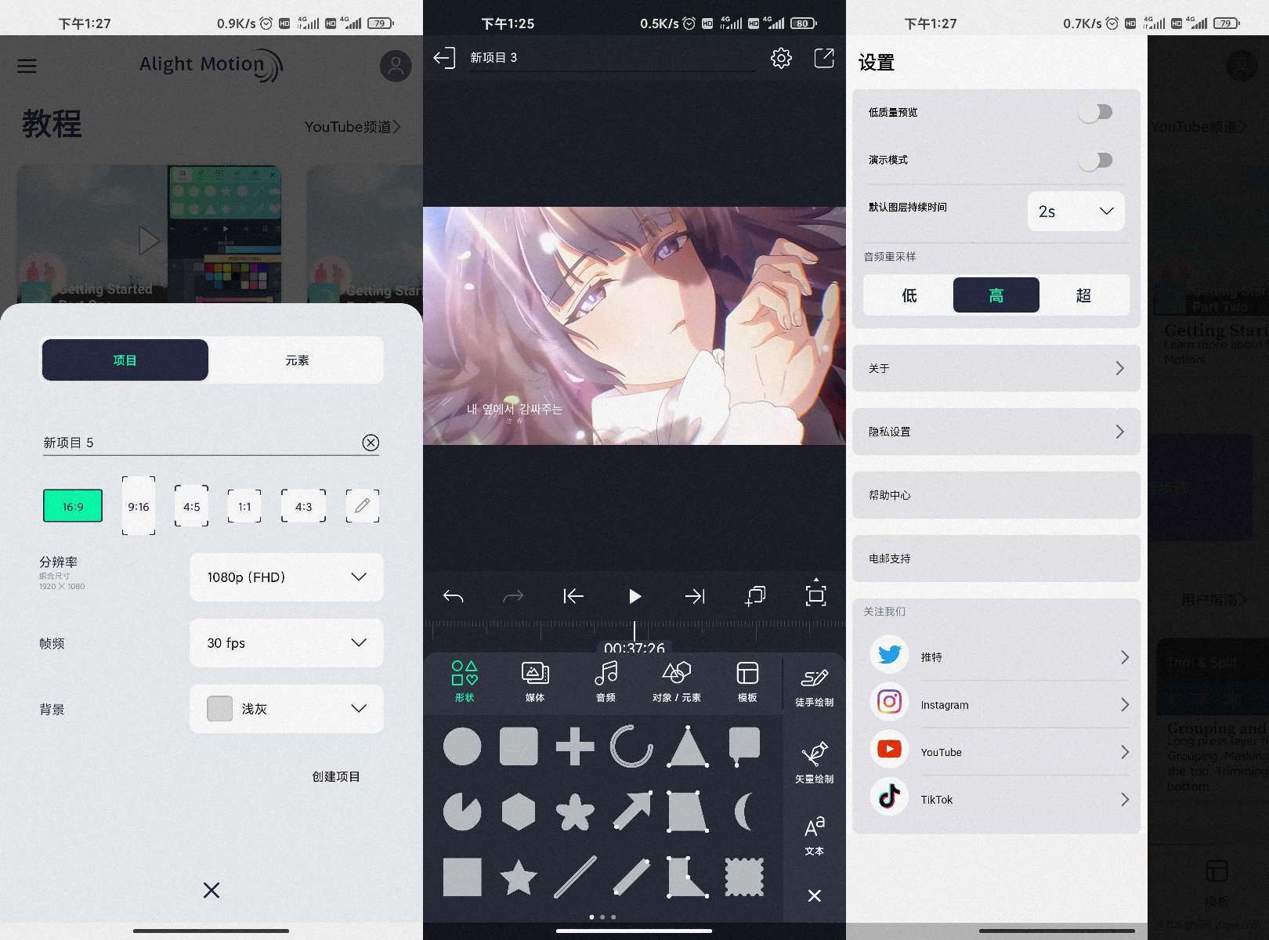Insert the crescent moon shape
Viewport: 1269px width, 940px height.
tap(744, 812)
